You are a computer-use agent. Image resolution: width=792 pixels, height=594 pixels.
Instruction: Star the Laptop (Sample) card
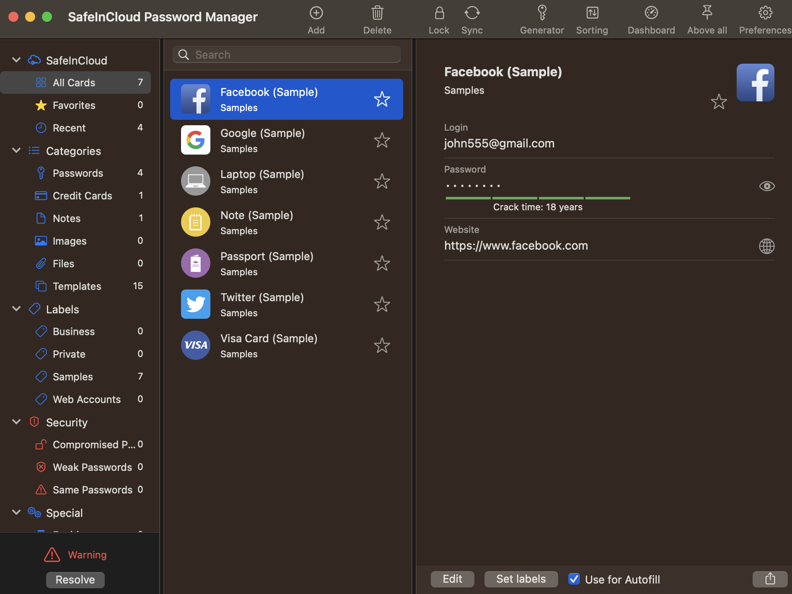pos(382,181)
